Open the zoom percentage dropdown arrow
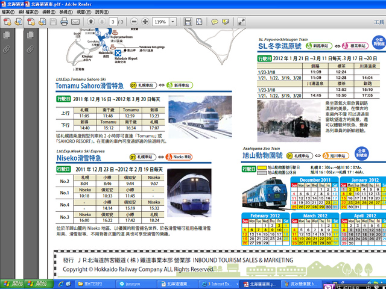 pyautogui.click(x=173, y=22)
